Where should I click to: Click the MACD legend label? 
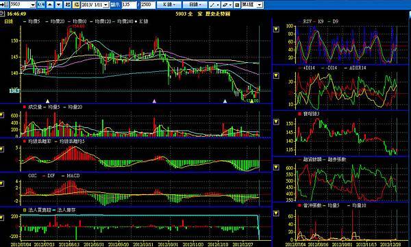[73, 176]
